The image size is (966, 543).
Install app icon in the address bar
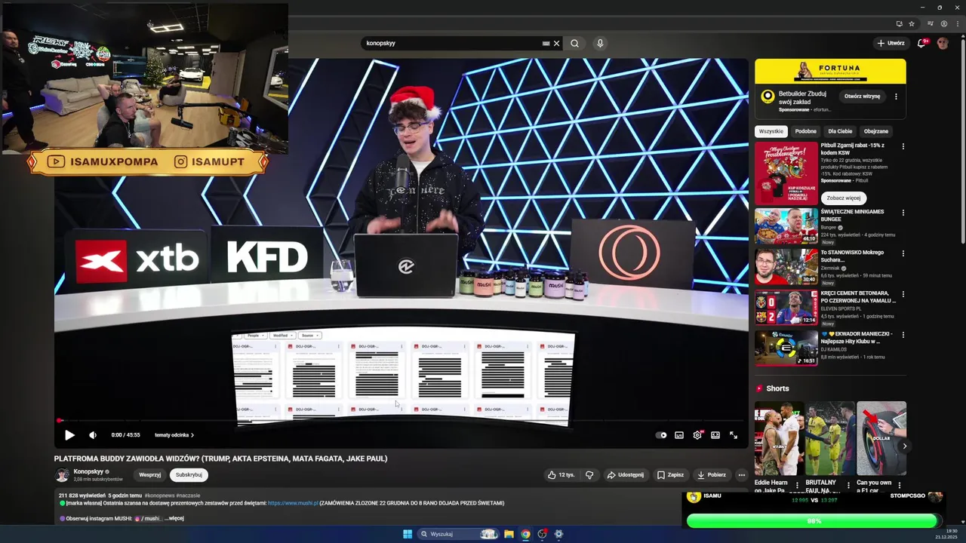click(x=899, y=23)
